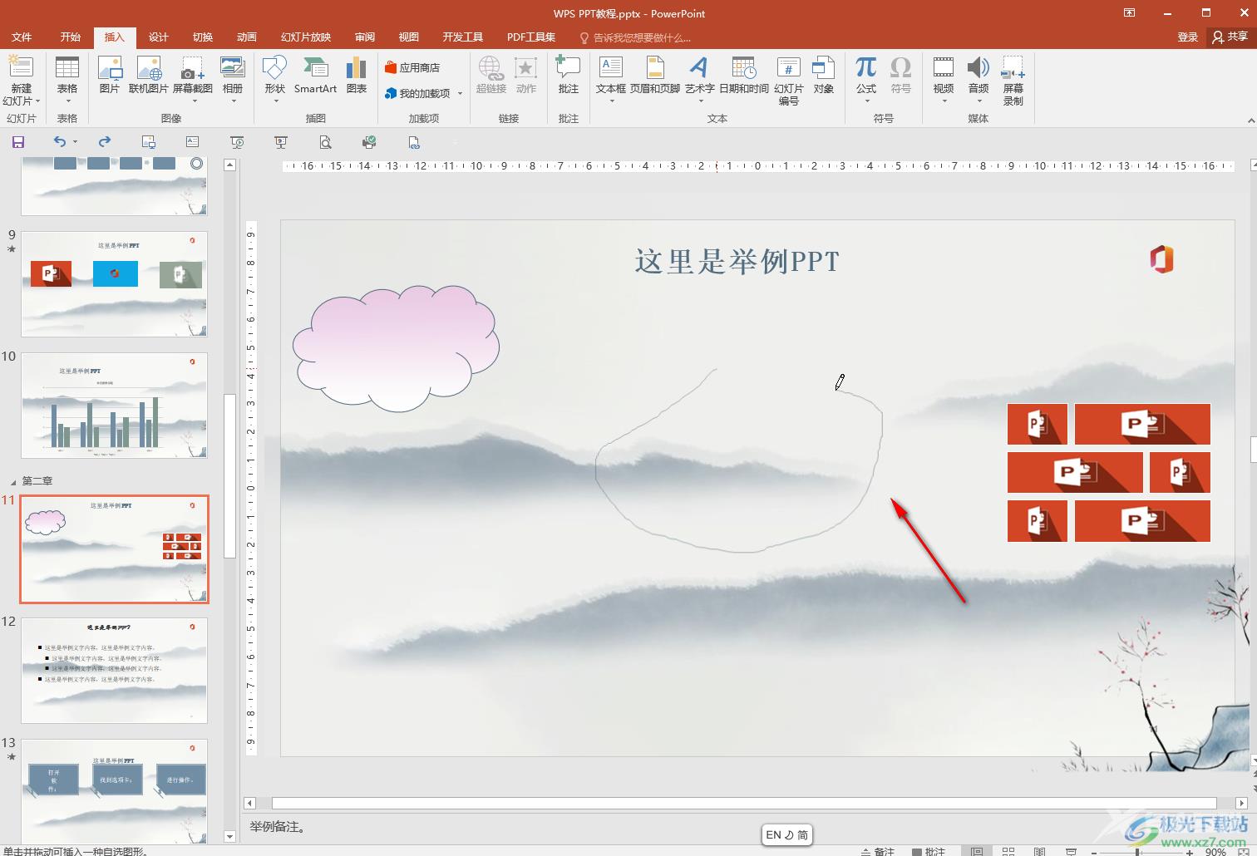Image resolution: width=1257 pixels, height=856 pixels.
Task: Click the zoom in plus button
Action: (x=1190, y=852)
